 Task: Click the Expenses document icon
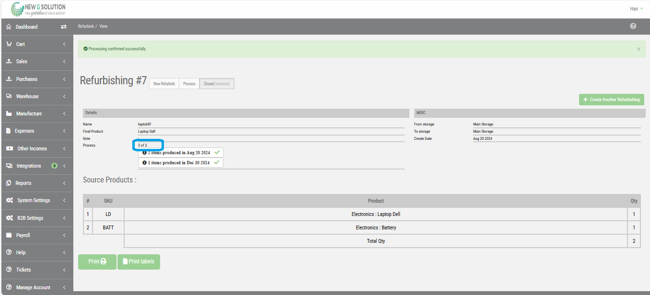click(9, 131)
